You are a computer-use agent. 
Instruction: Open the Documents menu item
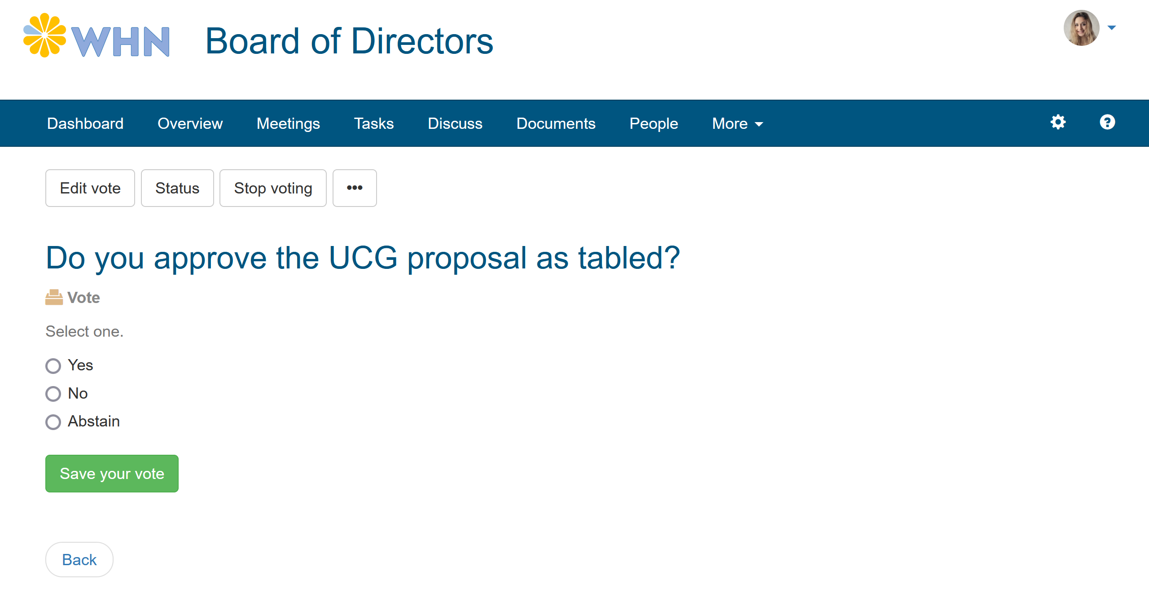pyautogui.click(x=556, y=123)
